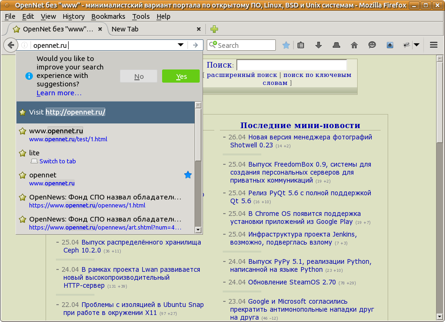Click the chat smiley icon
This screenshot has height=322, width=445.
click(372, 46)
